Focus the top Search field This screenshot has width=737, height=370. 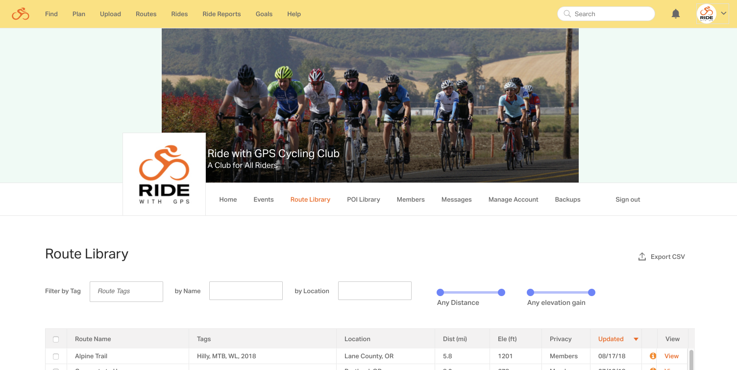click(x=606, y=14)
